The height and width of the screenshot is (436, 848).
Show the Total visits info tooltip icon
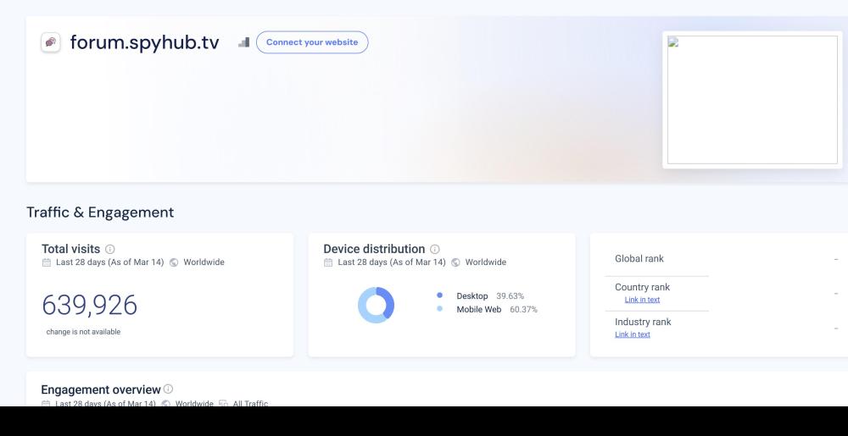[110, 249]
